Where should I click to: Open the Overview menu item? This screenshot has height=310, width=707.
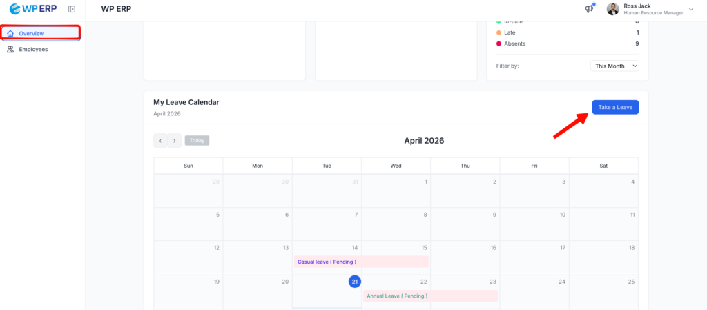pyautogui.click(x=32, y=33)
